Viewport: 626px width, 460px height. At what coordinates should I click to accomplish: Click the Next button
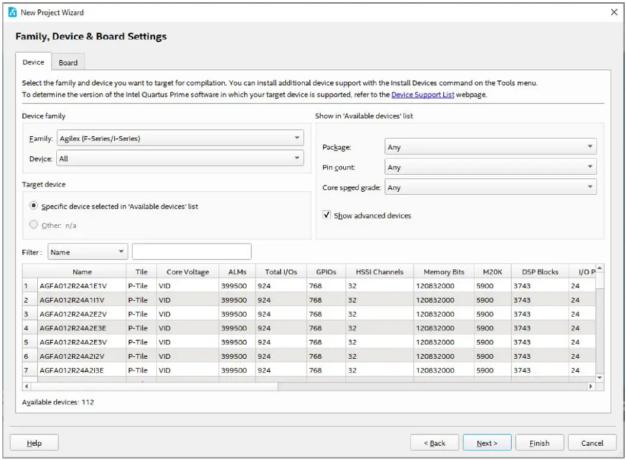pos(486,443)
